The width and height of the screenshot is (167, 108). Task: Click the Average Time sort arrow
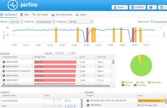coord(76,57)
